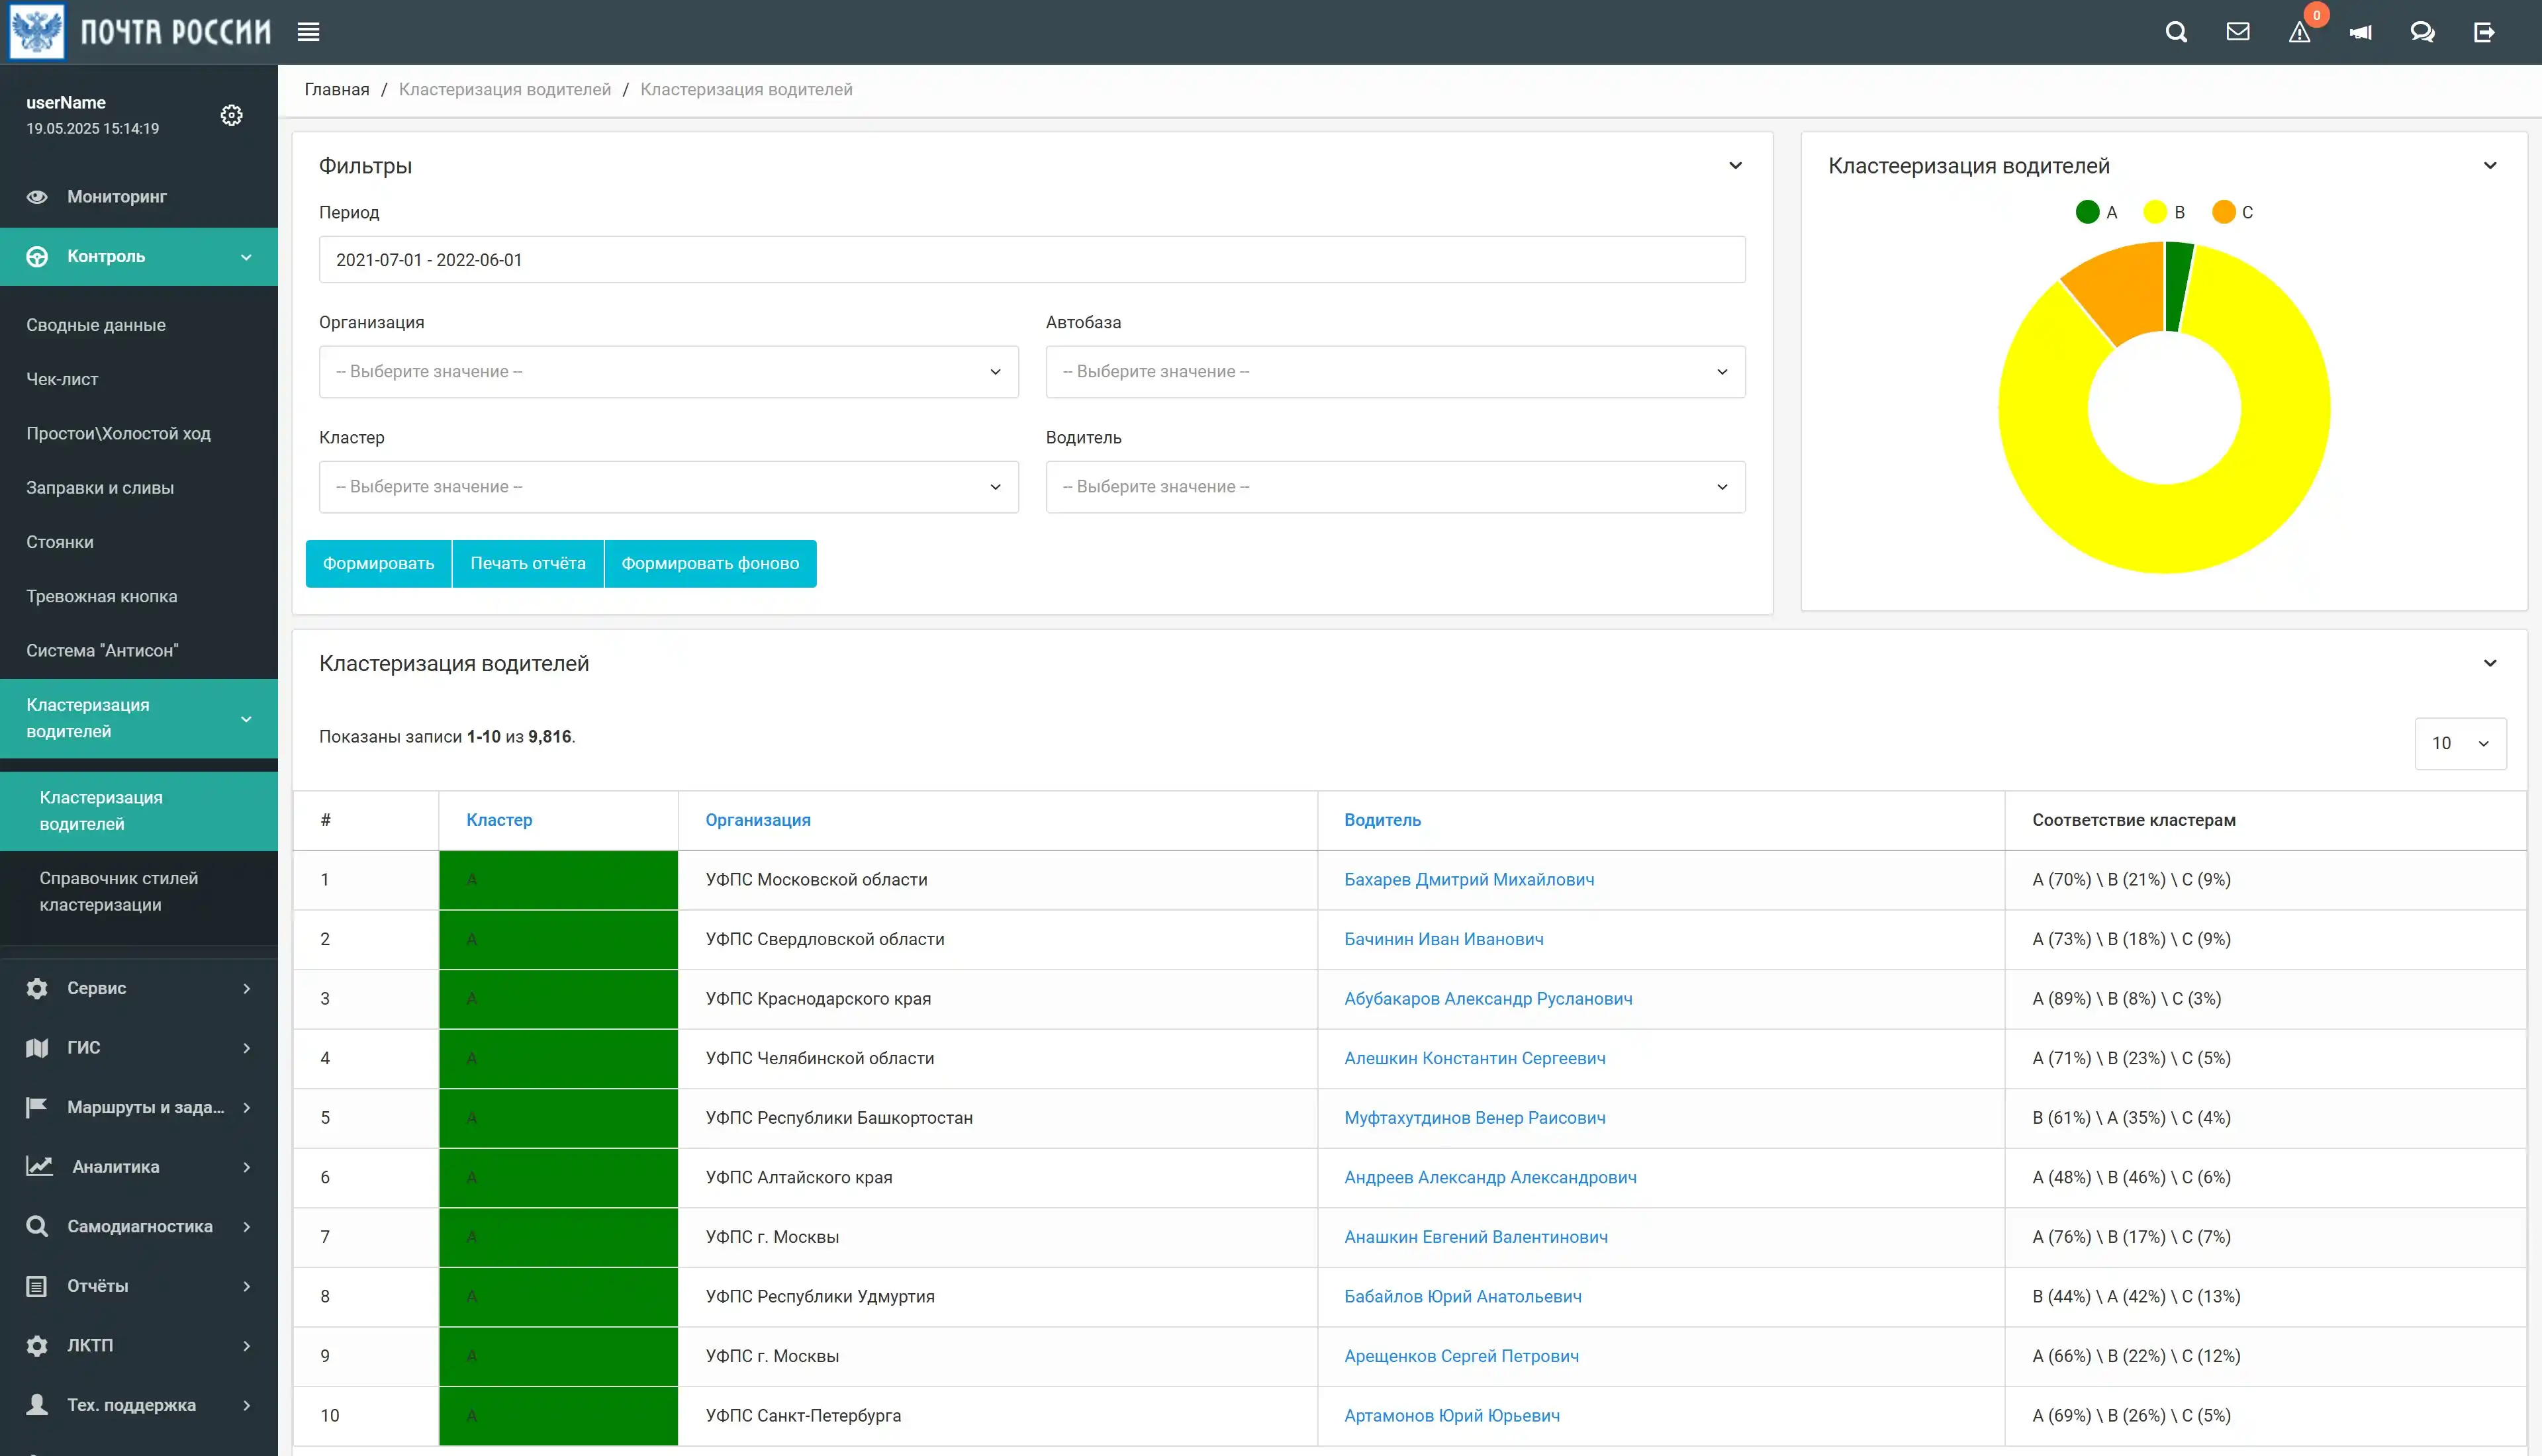2542x1456 pixels.
Task: Click the Период date range field
Action: pyautogui.click(x=1032, y=260)
